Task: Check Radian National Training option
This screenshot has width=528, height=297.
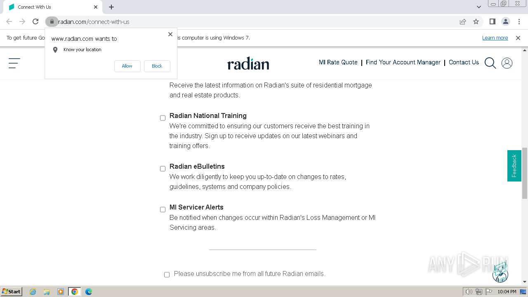Action: [x=163, y=118]
